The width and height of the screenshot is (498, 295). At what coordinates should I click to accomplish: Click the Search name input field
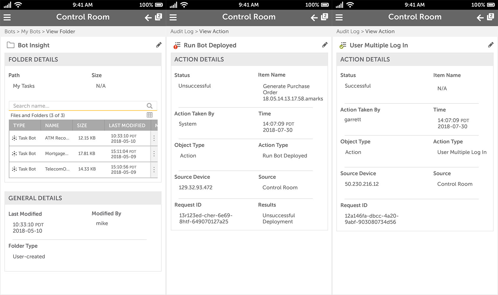click(x=74, y=106)
